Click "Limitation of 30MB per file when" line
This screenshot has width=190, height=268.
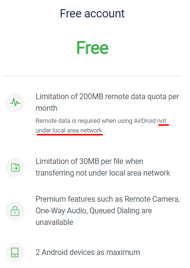coord(89,162)
